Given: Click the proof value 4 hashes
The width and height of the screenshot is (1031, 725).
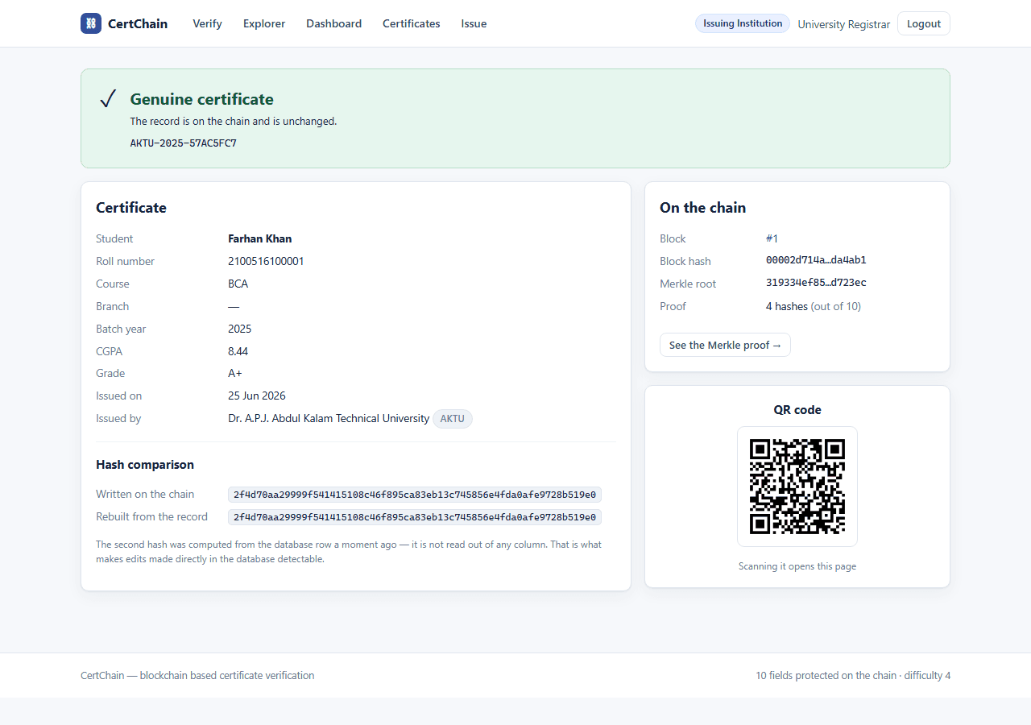Looking at the screenshot, I should click(787, 306).
